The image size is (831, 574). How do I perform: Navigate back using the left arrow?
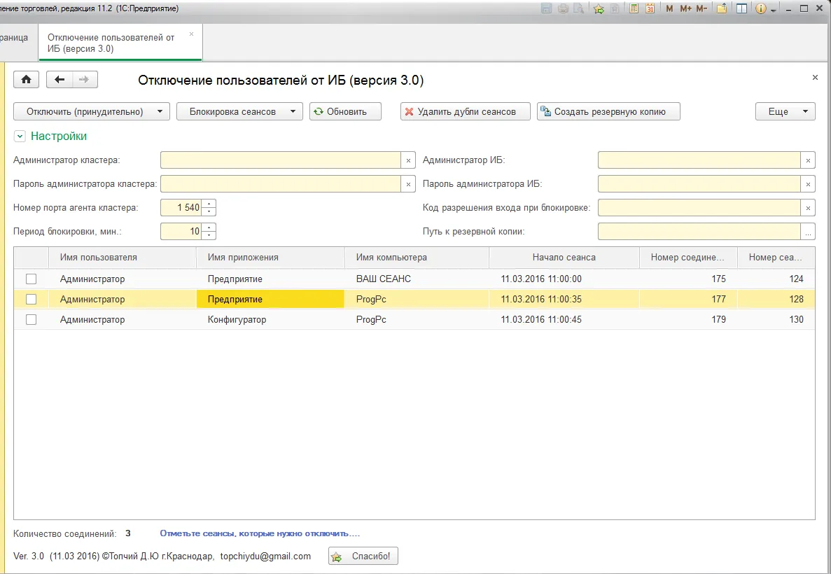[x=60, y=80]
